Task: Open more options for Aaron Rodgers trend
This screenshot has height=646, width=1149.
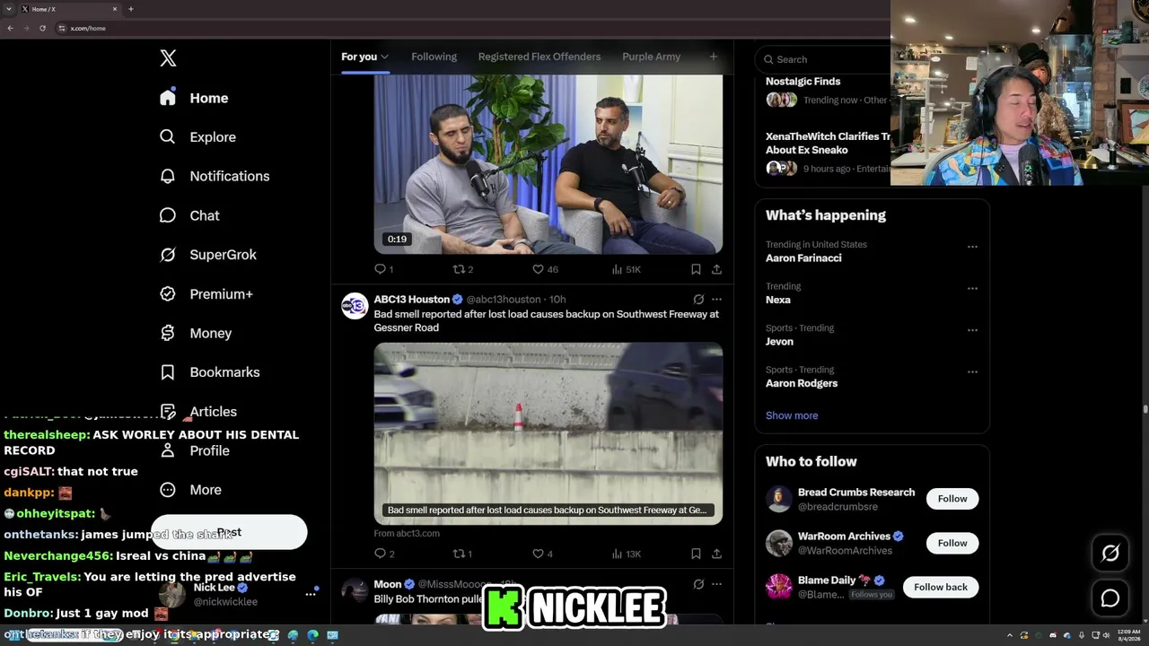Action: click(x=972, y=372)
